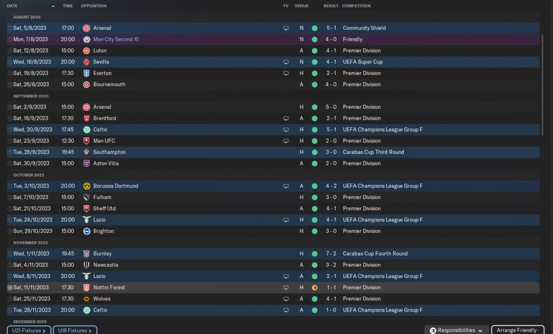Toggle the check mark on the Nottm Forest fixture
Screen dimensions: 553x334
[10, 287]
